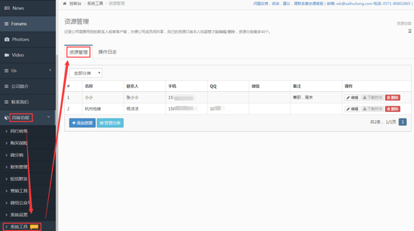Edit the 小小 resource row
The image size is (414, 231).
[352, 97]
